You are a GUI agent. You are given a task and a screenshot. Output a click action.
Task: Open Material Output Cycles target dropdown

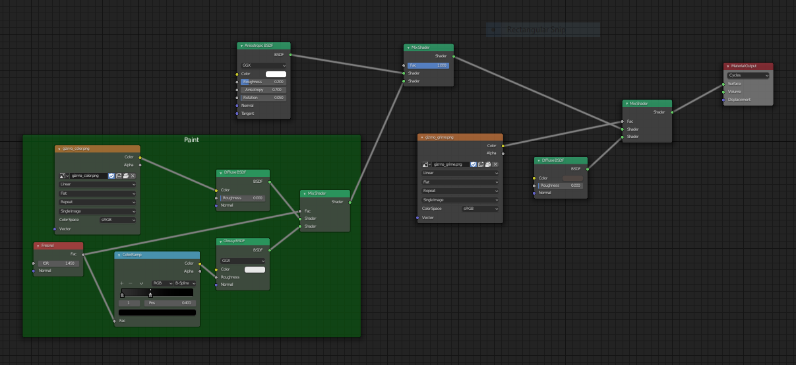[749, 75]
